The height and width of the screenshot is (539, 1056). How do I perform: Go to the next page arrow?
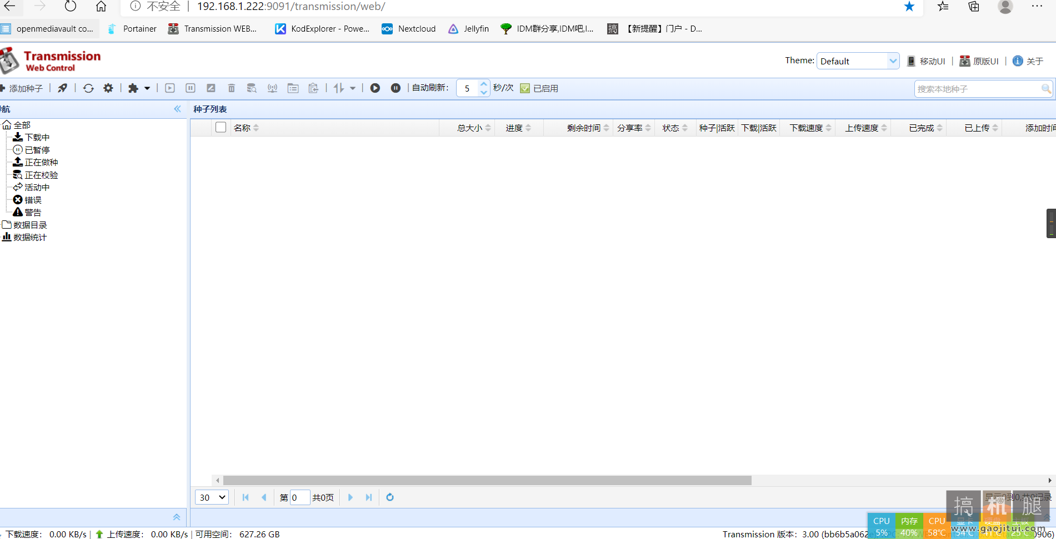[x=351, y=497]
